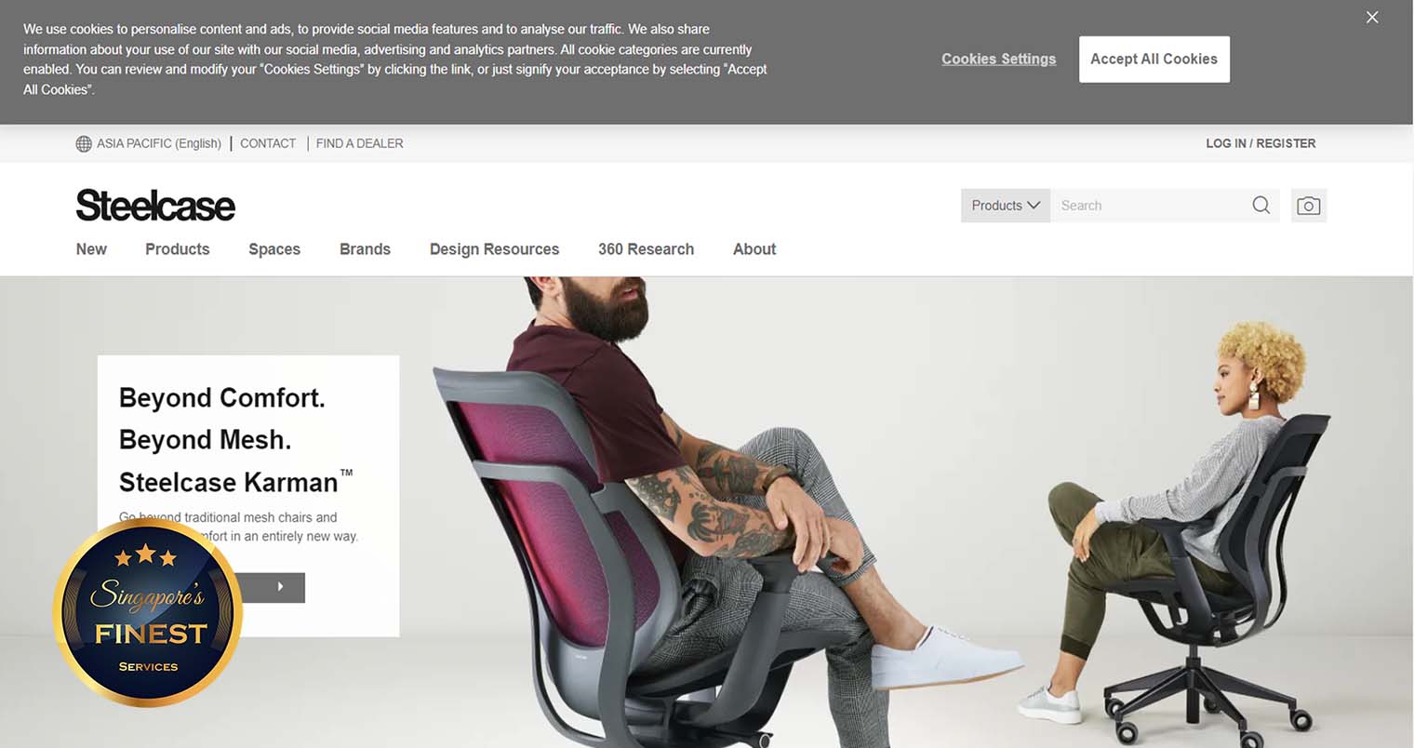The height and width of the screenshot is (748, 1414).
Task: Click the Singapore's Finest Services badge
Action: coord(148,612)
